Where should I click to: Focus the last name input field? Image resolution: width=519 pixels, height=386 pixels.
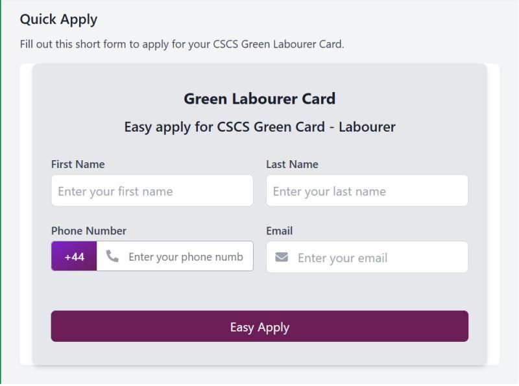367,191
